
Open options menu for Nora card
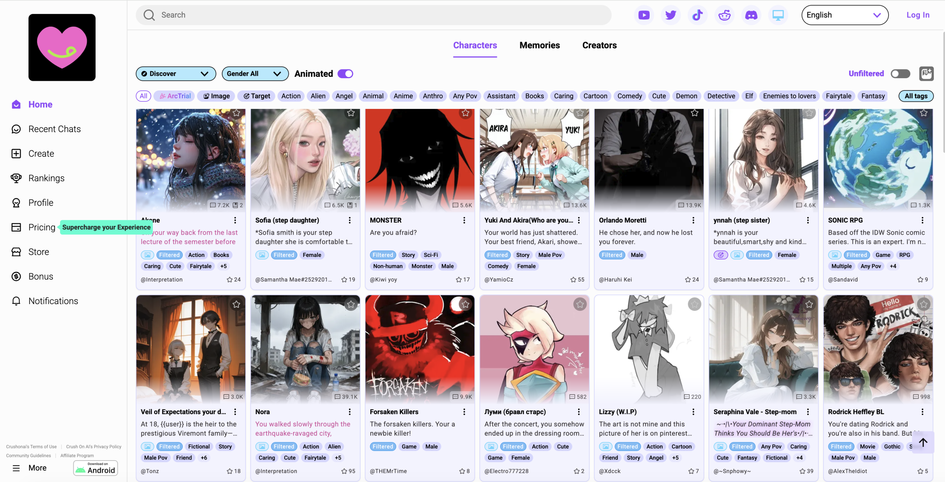click(x=350, y=412)
